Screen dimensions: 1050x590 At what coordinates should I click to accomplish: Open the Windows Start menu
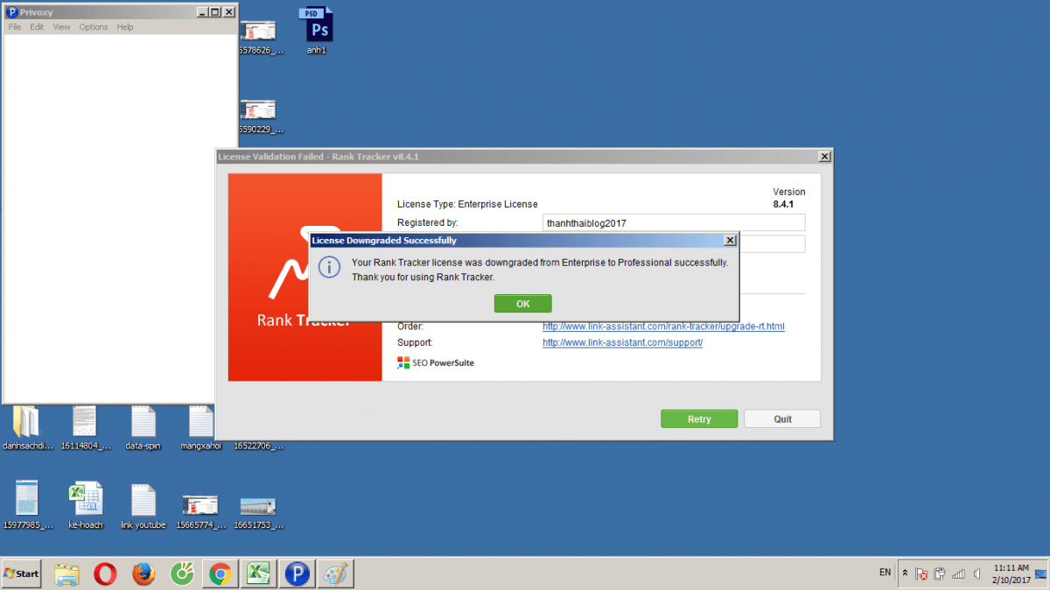22,573
